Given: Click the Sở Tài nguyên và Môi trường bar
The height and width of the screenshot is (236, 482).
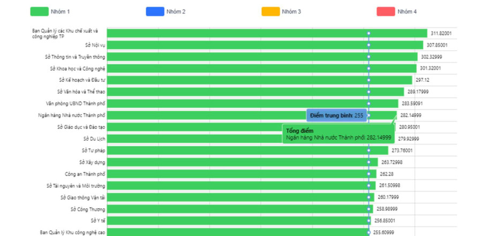Looking at the screenshot, I should pos(242,186).
